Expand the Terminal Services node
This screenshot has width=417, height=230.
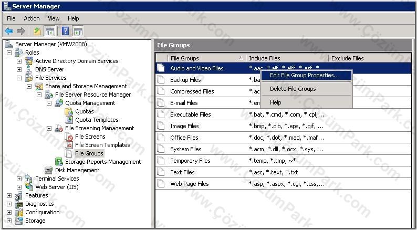coord(19,179)
